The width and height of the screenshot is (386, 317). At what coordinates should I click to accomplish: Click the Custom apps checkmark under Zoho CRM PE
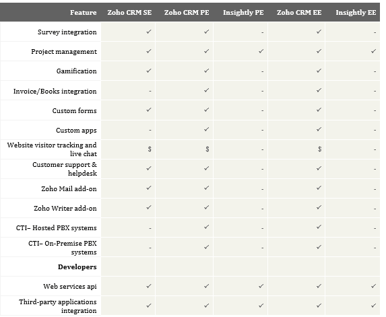coord(207,129)
